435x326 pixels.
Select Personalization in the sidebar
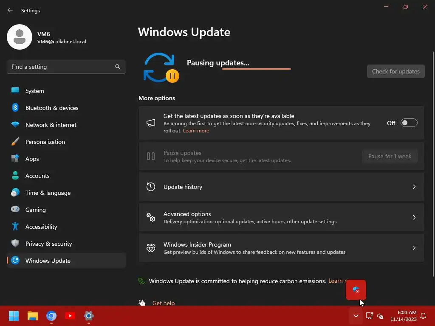pyautogui.click(x=66, y=142)
